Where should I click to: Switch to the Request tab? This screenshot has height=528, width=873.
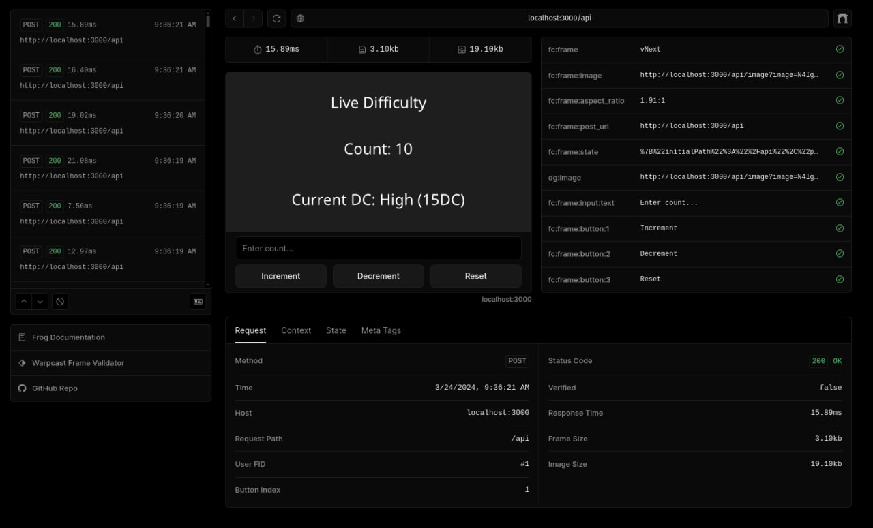pos(250,330)
